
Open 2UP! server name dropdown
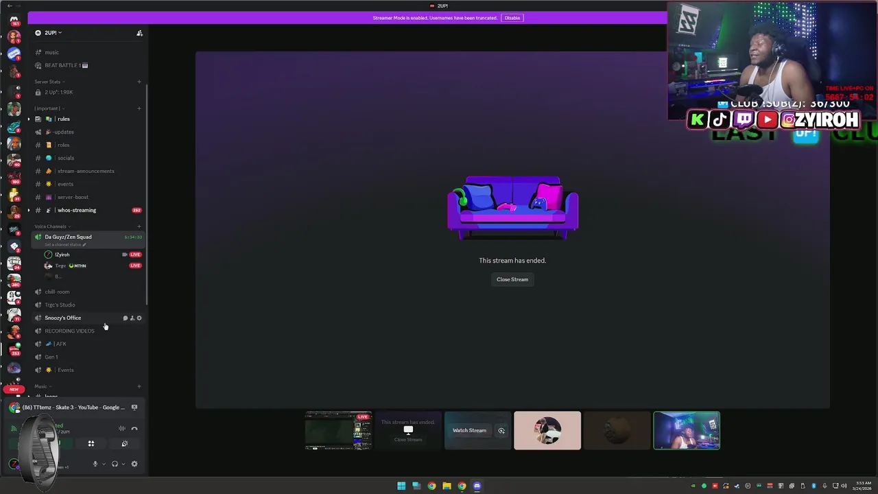53,33
